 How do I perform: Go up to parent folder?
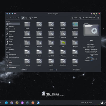pos(18,18)
